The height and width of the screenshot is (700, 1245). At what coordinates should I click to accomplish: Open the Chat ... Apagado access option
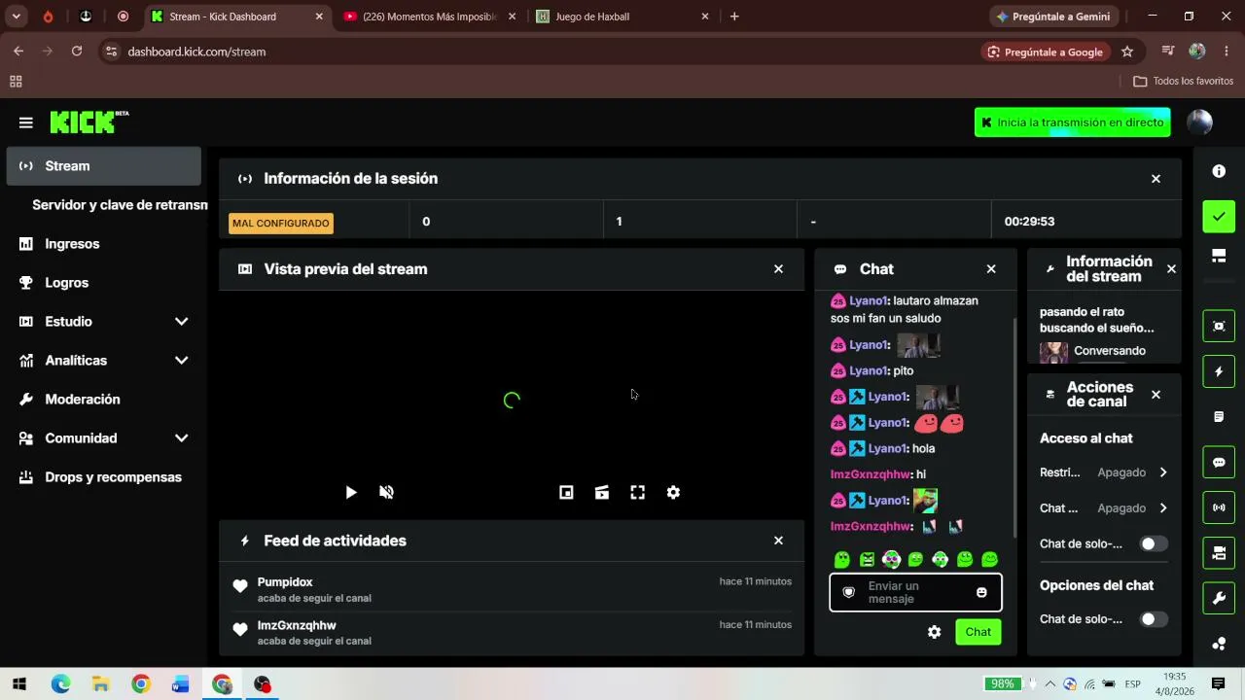pos(1103,508)
